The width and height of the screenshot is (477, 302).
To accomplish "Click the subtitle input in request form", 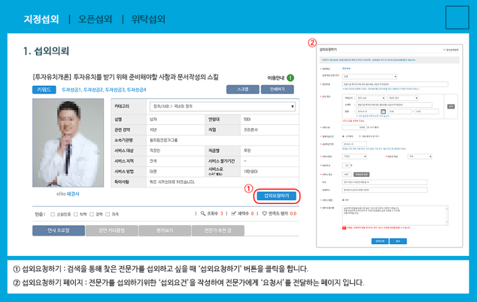I will pyautogui.click(x=394, y=105).
